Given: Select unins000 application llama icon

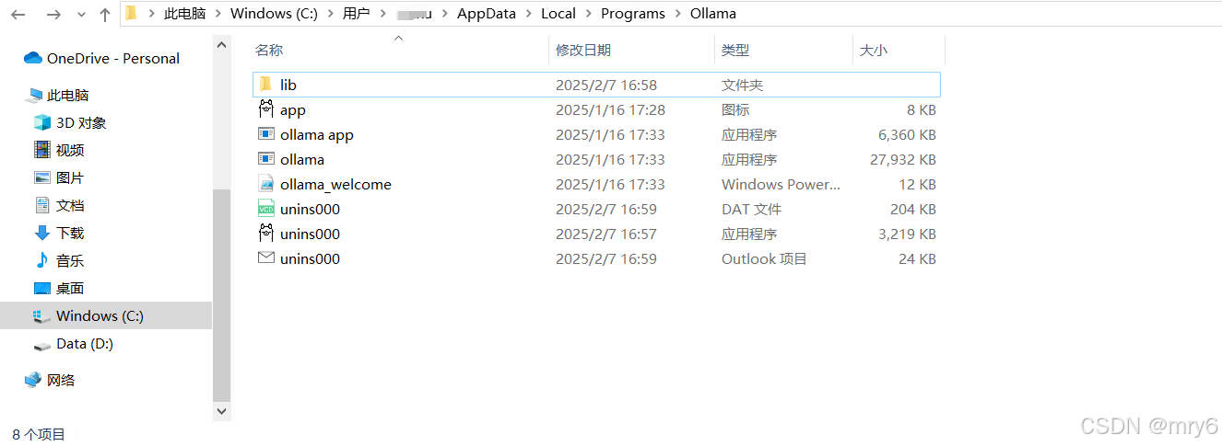Looking at the screenshot, I should tap(266, 234).
